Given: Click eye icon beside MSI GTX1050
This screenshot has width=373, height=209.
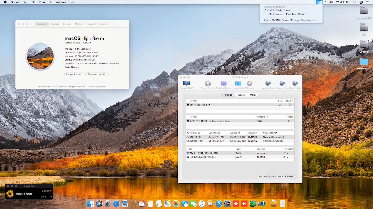Looking at the screenshot, I should pos(188,121).
